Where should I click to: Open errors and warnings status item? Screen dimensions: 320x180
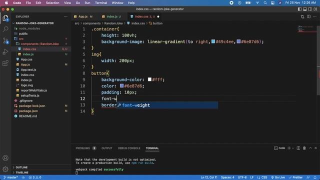pyautogui.click(x=35, y=177)
